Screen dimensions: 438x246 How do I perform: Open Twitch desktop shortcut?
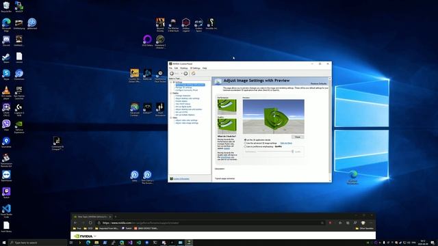point(6,193)
